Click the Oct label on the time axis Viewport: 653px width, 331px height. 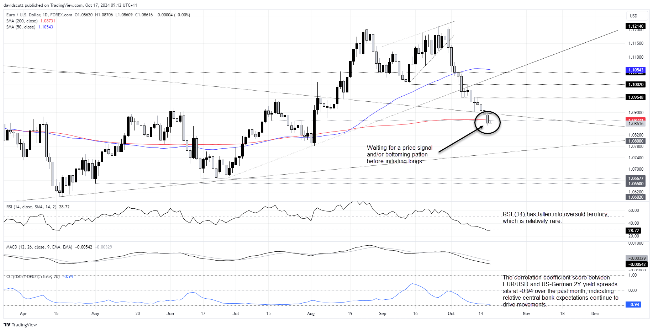pos(451,314)
